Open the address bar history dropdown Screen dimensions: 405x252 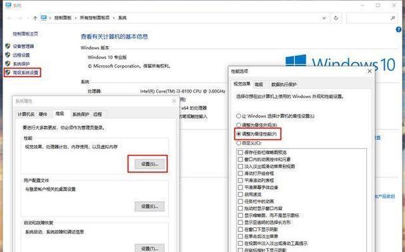tap(324, 18)
